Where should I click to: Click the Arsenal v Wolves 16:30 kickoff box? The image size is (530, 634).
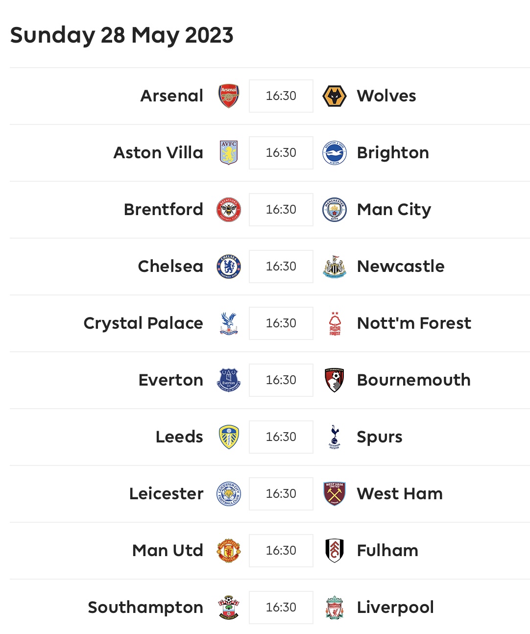pyautogui.click(x=281, y=96)
